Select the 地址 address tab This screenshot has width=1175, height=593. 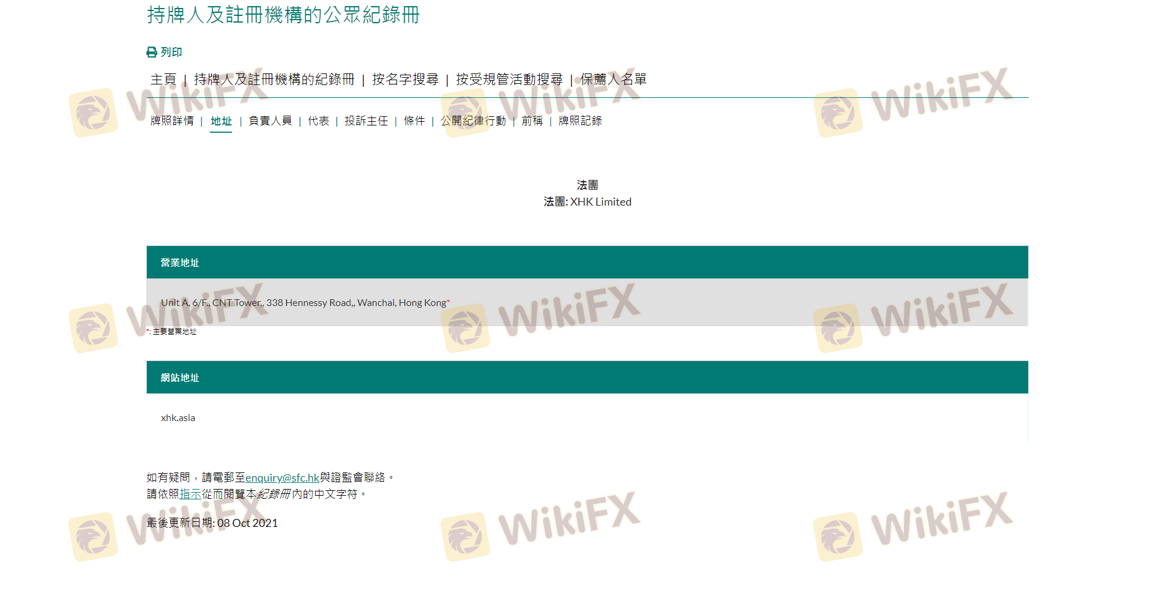tap(221, 121)
